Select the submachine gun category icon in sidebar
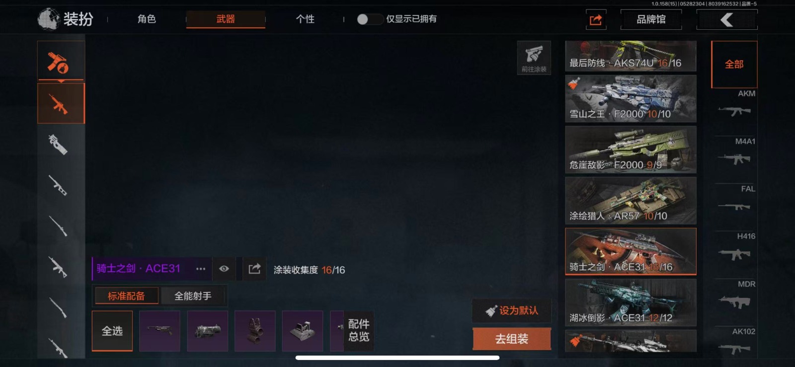The image size is (795, 367). coord(58,145)
